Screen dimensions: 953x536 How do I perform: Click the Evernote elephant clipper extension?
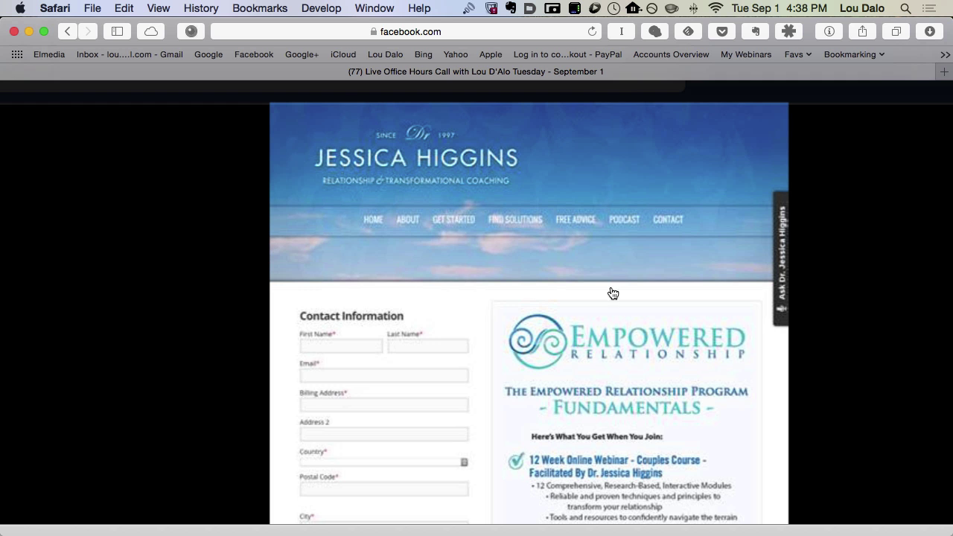click(756, 31)
